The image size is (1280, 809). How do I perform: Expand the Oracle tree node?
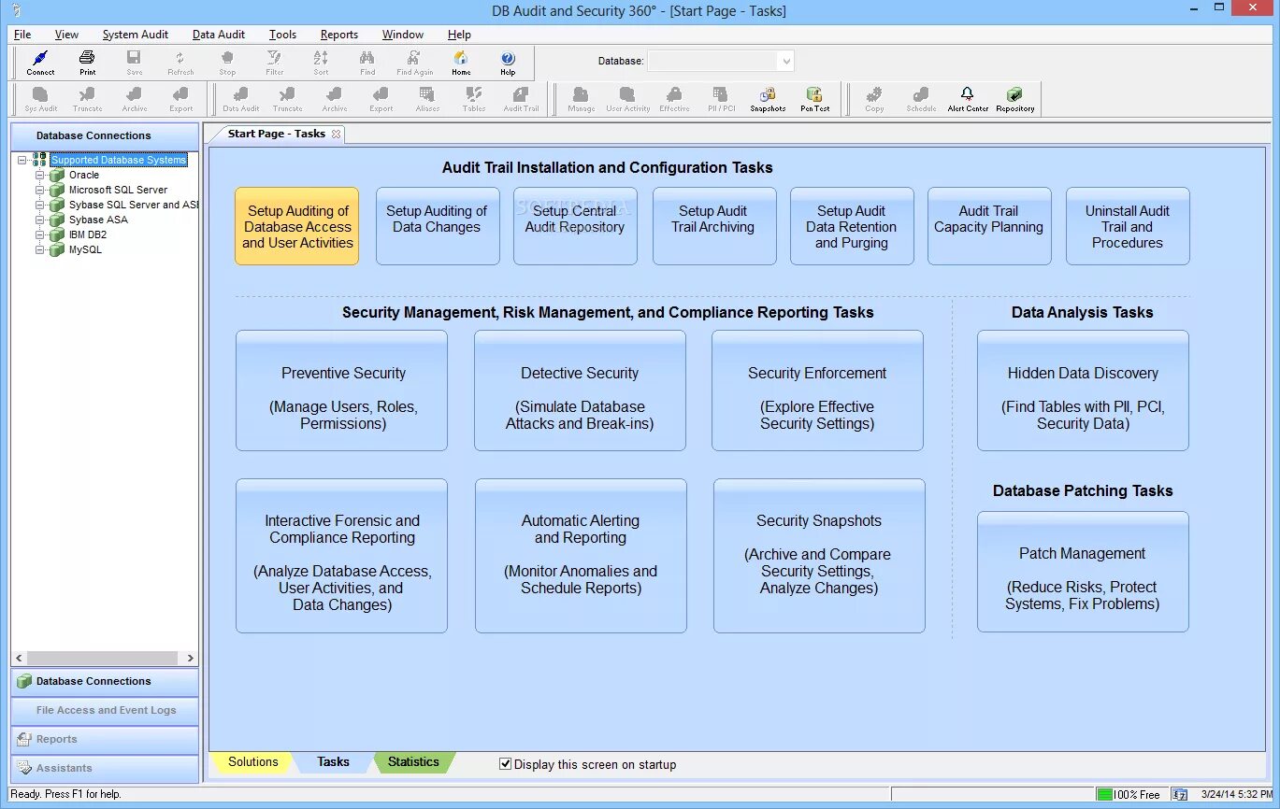click(x=40, y=175)
